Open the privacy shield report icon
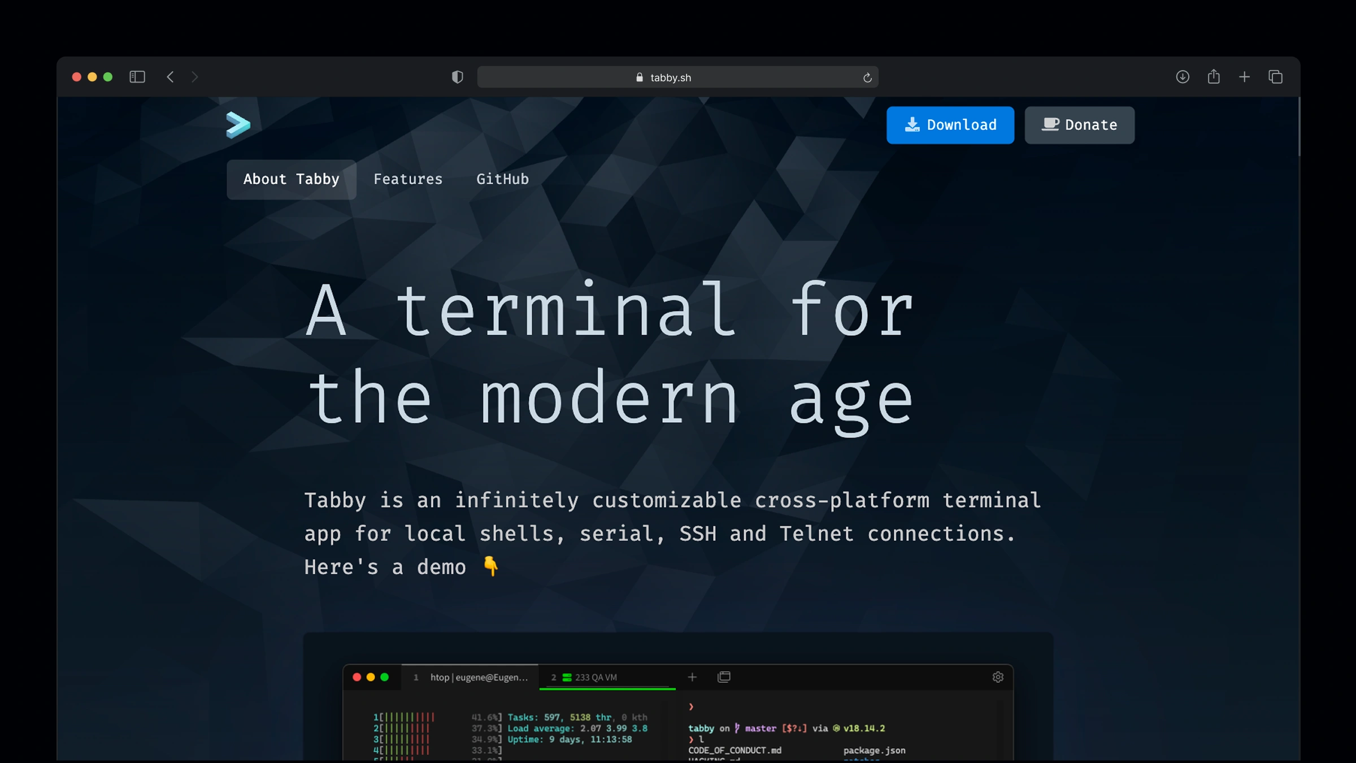 coord(458,77)
